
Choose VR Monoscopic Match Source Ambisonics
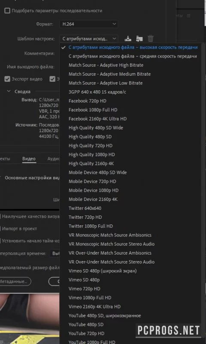[110, 235]
